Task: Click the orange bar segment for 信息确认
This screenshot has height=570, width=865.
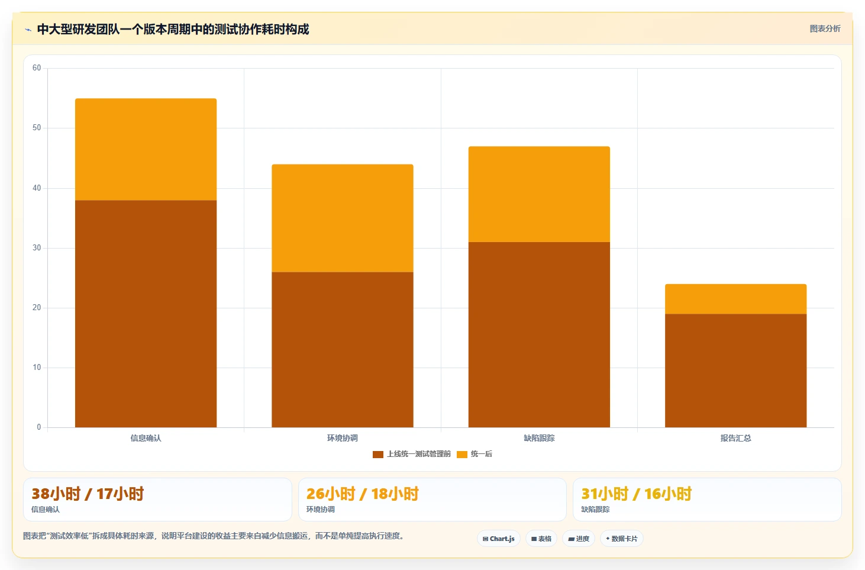Action: pyautogui.click(x=146, y=149)
